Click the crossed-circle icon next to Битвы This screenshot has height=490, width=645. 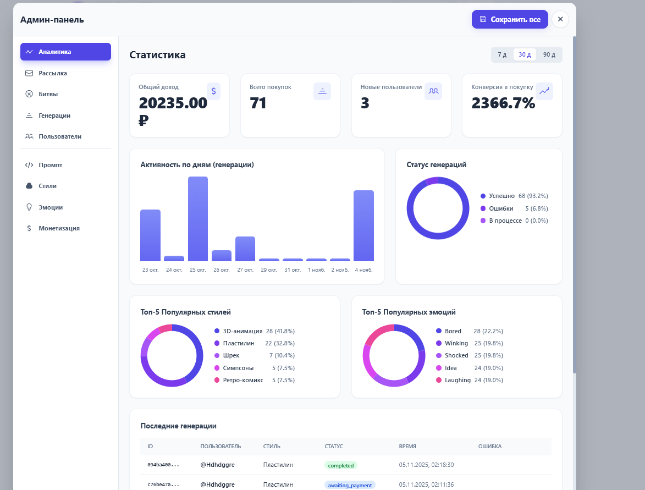pos(29,94)
